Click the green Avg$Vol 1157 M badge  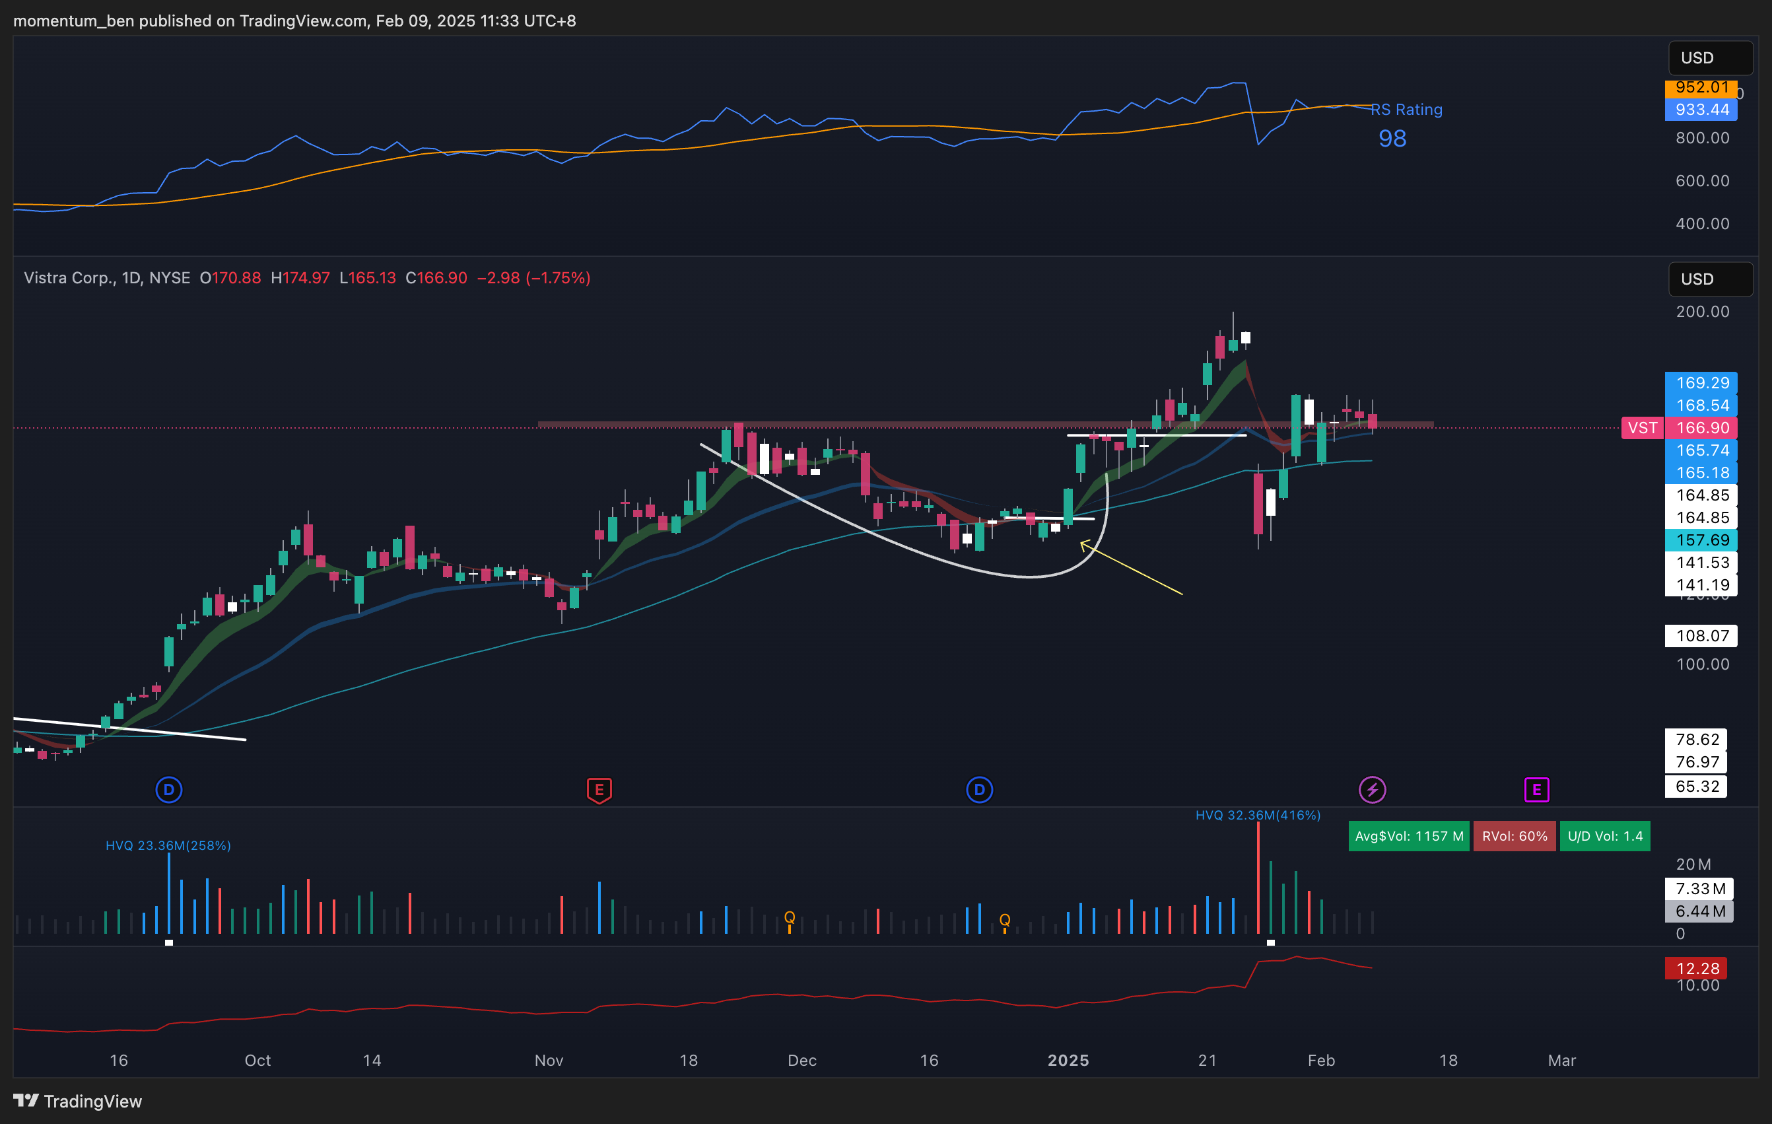[1408, 836]
